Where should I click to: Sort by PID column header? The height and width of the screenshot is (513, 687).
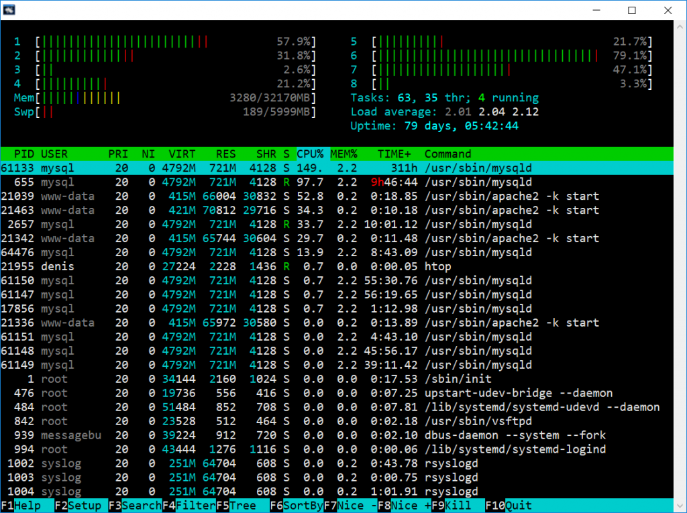click(x=24, y=154)
